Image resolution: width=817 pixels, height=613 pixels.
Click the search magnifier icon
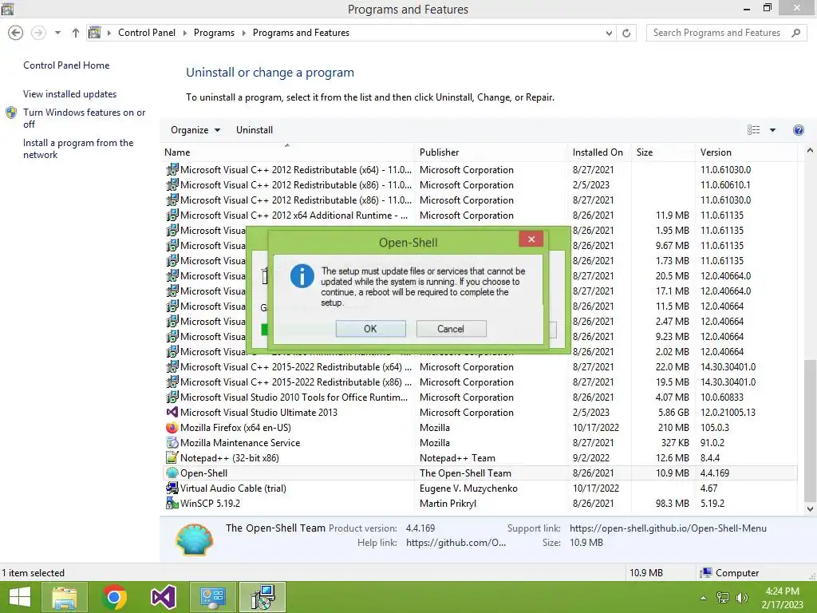[795, 33]
